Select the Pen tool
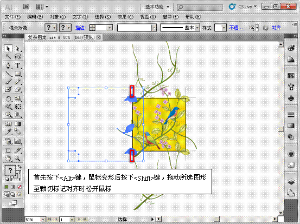Viewport: 300px width, 224px height. tap(8, 65)
